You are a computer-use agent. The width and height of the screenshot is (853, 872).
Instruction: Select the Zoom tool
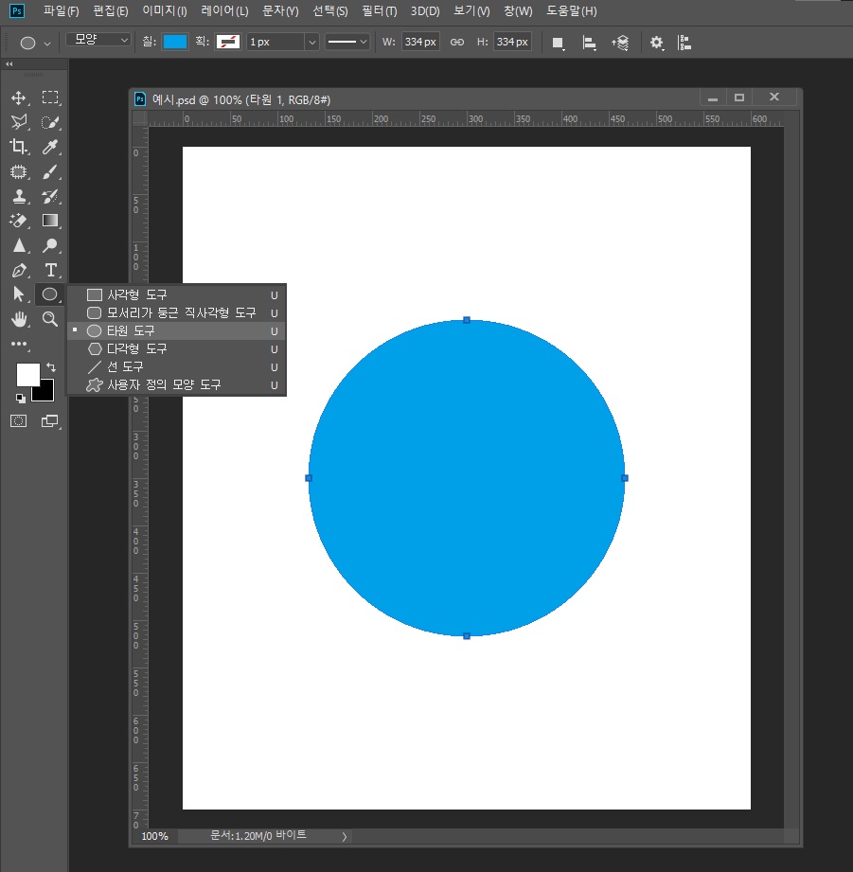click(50, 319)
